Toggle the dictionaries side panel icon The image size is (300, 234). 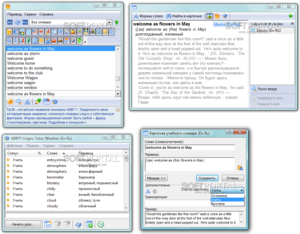[x=210, y=16]
